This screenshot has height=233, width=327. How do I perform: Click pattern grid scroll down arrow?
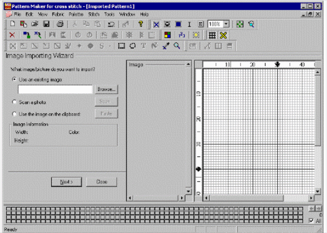click(x=317, y=191)
